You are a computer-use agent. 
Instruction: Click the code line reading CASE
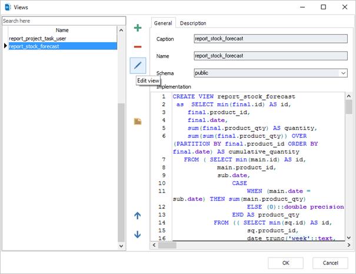tap(239, 183)
